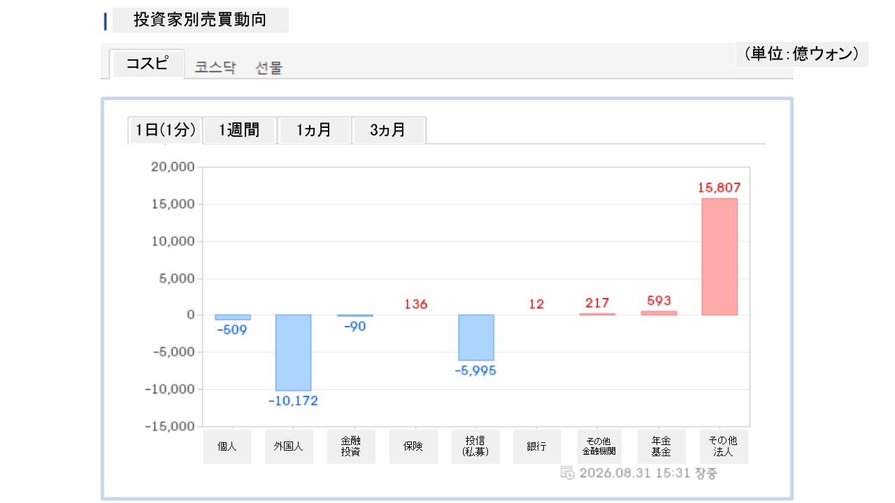Image resolution: width=895 pixels, height=503 pixels.
Task: Switch to the 코스닥 tab
Action: 215,68
